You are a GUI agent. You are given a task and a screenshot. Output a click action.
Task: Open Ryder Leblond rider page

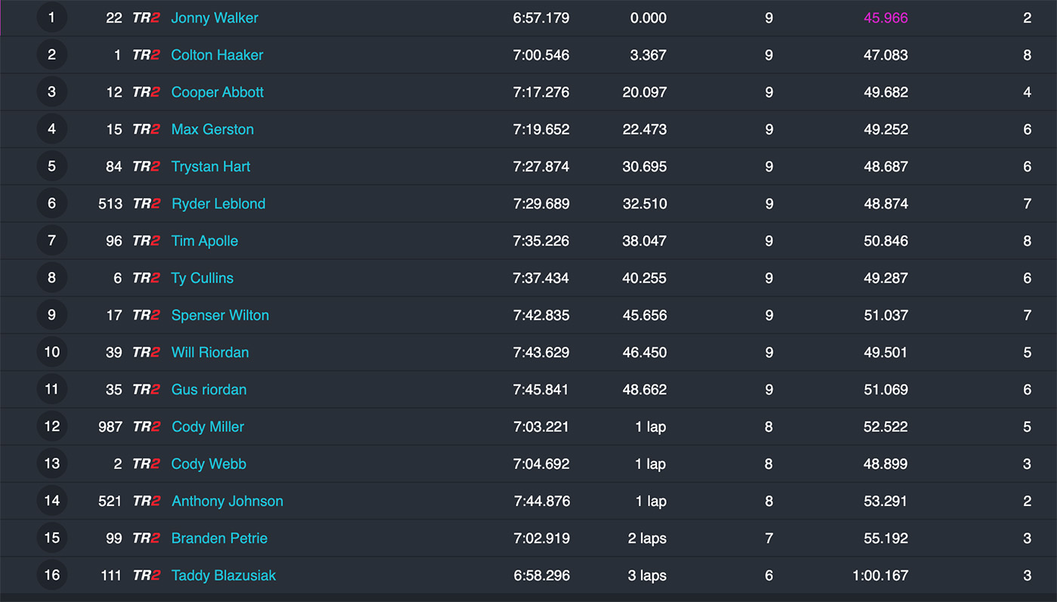(218, 204)
